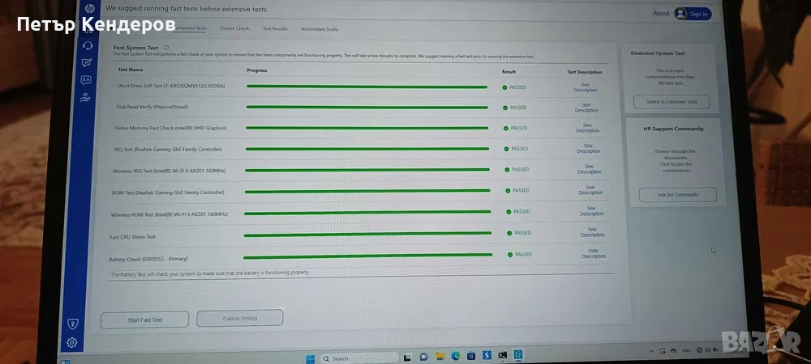The width and height of the screenshot is (811, 364).
Task: Click the Windows Start button on taskbar
Action: pyautogui.click(x=310, y=358)
